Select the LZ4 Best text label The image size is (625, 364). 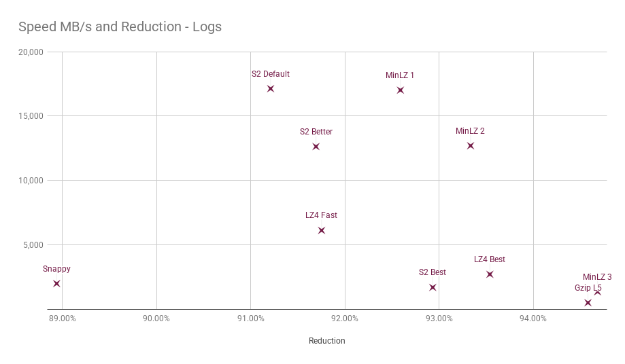[490, 259]
